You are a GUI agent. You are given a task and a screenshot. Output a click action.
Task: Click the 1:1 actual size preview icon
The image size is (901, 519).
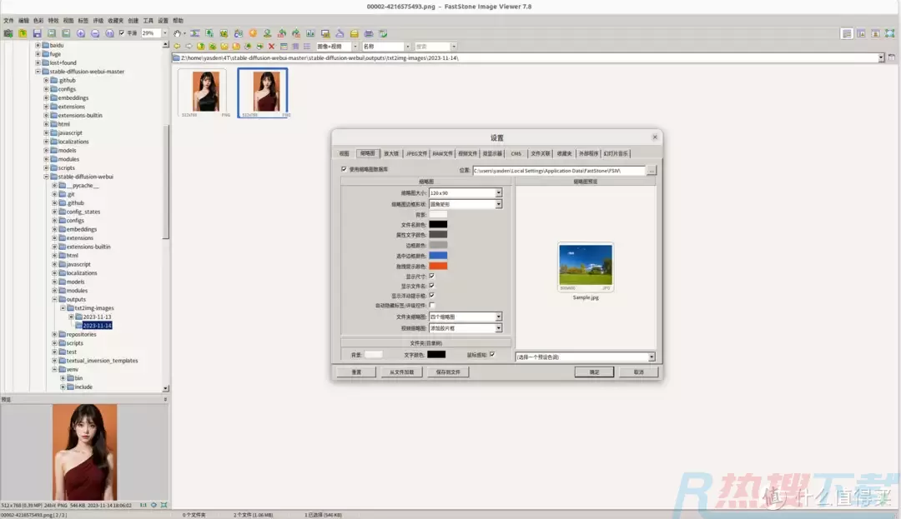143,505
